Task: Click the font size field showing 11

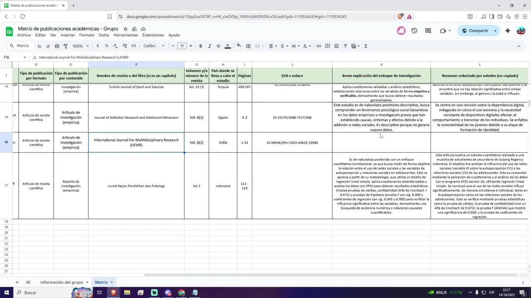Action: [x=182, y=46]
